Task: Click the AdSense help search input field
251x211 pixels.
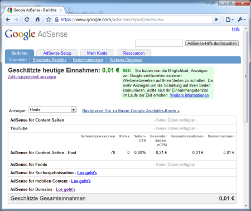Action: tap(159, 43)
